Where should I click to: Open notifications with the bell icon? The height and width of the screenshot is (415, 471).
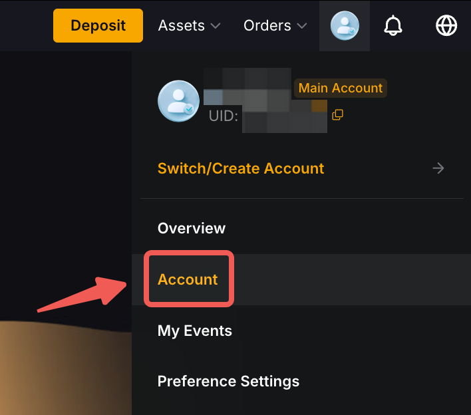(394, 26)
